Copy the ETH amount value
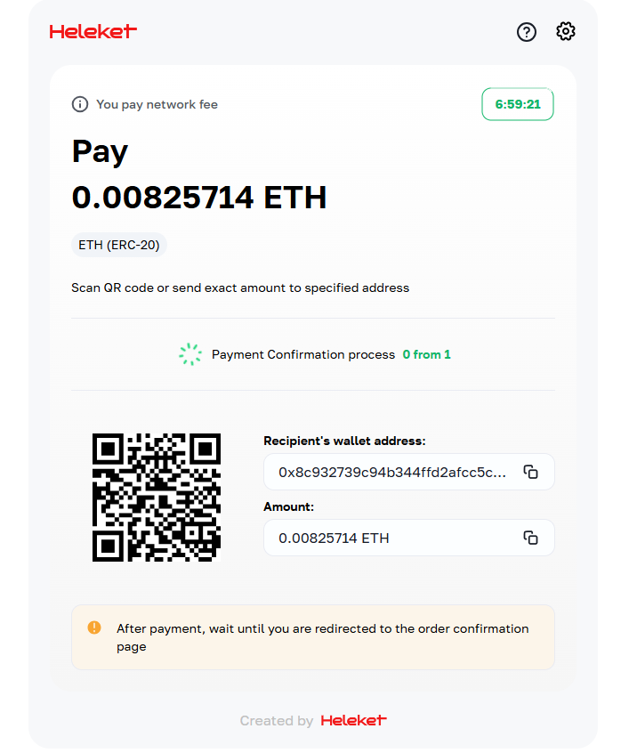Image resolution: width=629 pixels, height=753 pixels. (530, 538)
